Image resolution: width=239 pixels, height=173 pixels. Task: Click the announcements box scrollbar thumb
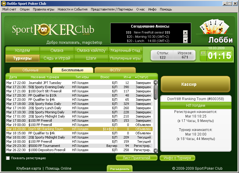pos(185,36)
